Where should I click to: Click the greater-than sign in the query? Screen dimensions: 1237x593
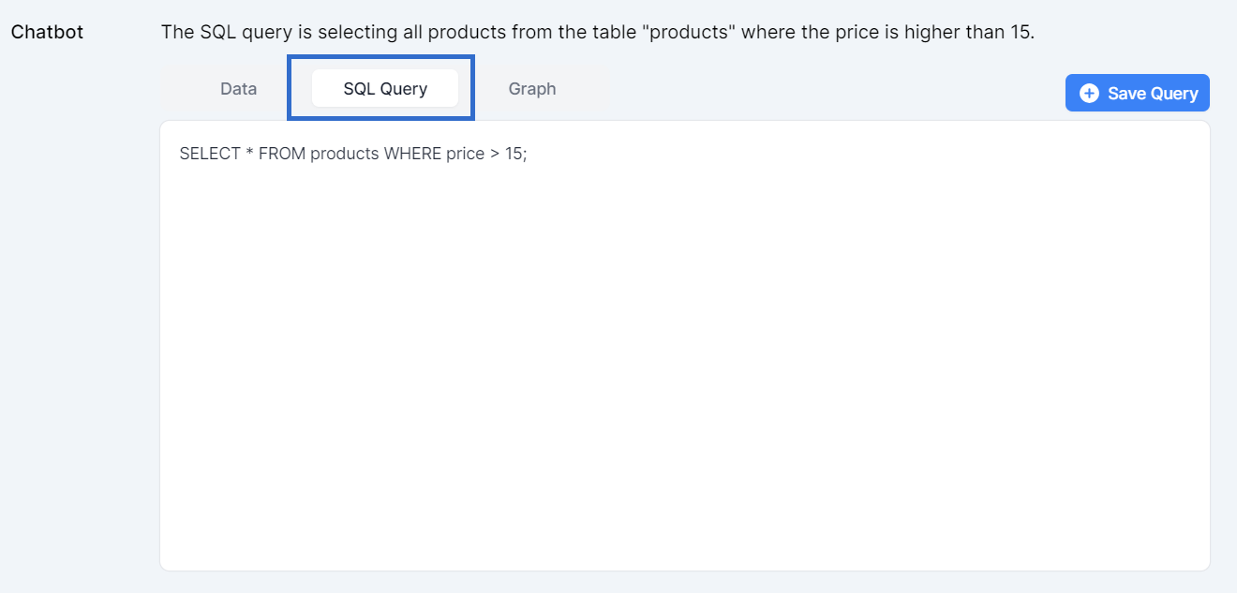coord(494,154)
